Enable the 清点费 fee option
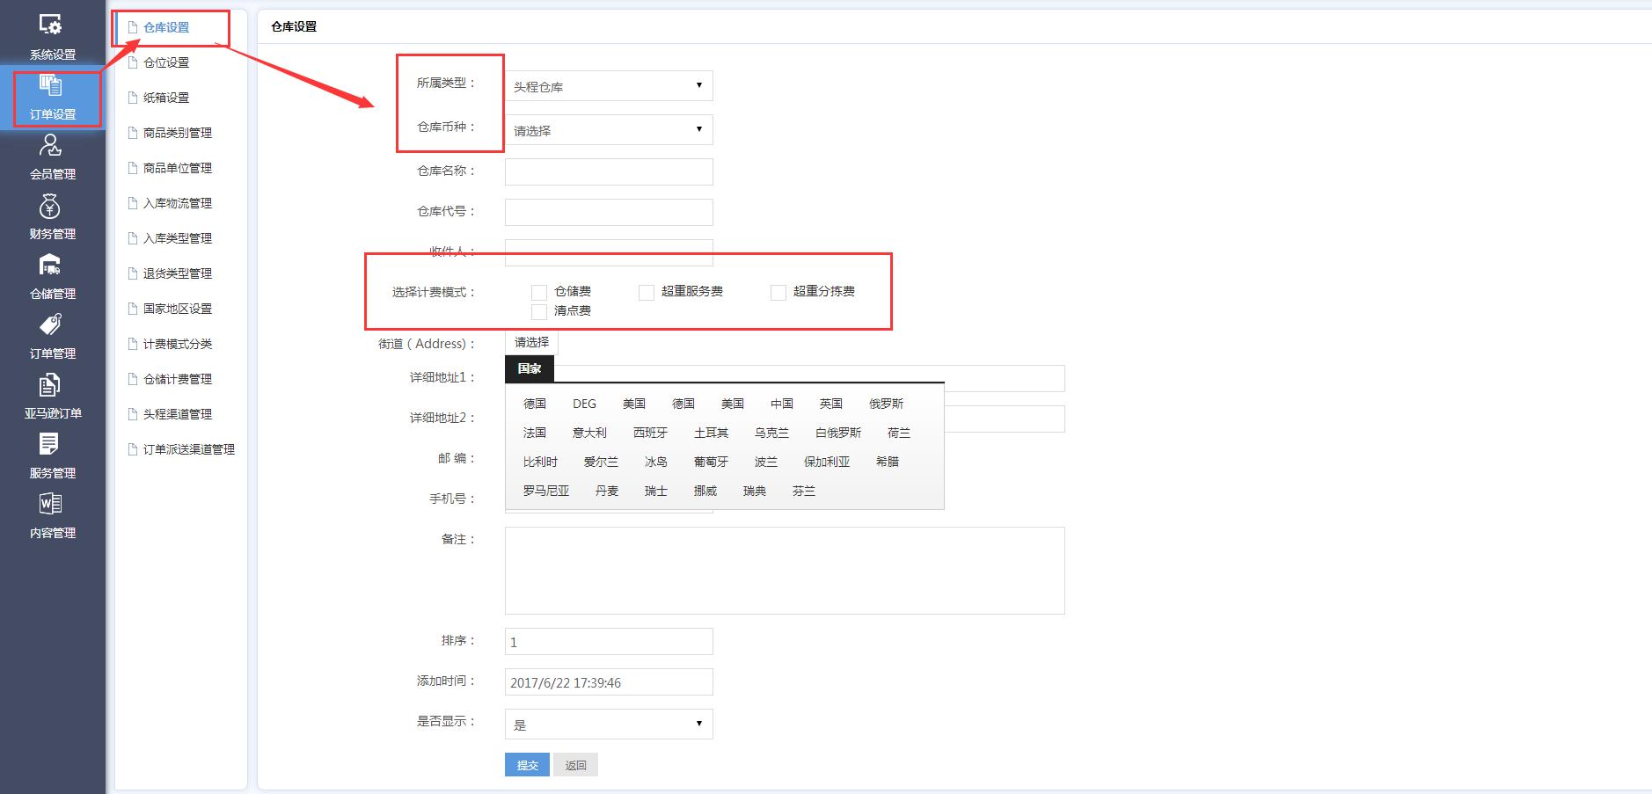 [x=538, y=310]
